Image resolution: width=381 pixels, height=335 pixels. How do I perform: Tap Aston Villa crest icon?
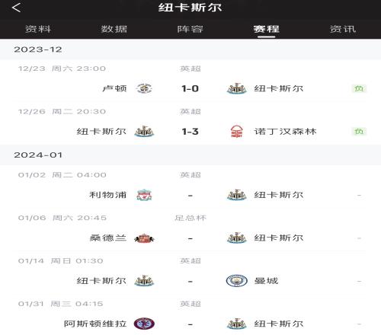pos(144,324)
